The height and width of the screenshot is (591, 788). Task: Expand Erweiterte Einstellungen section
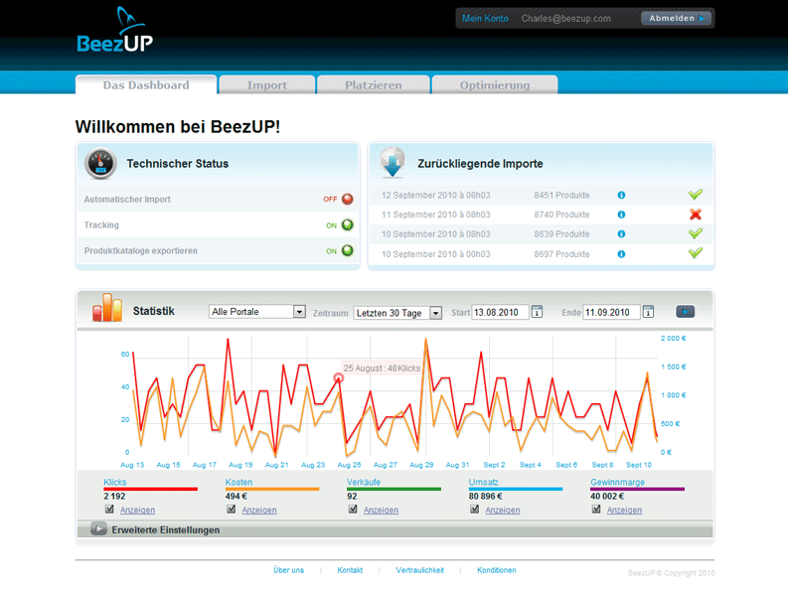(165, 529)
